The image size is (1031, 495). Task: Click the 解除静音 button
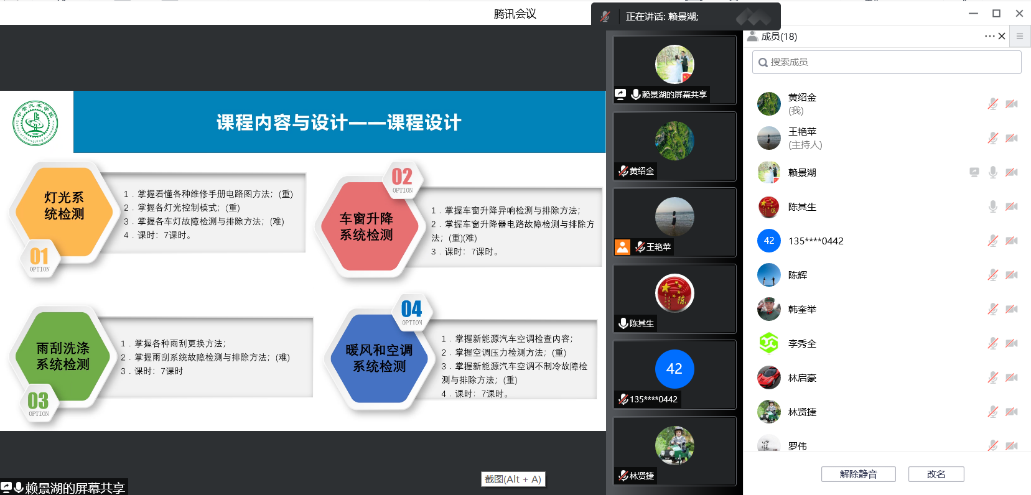858,474
